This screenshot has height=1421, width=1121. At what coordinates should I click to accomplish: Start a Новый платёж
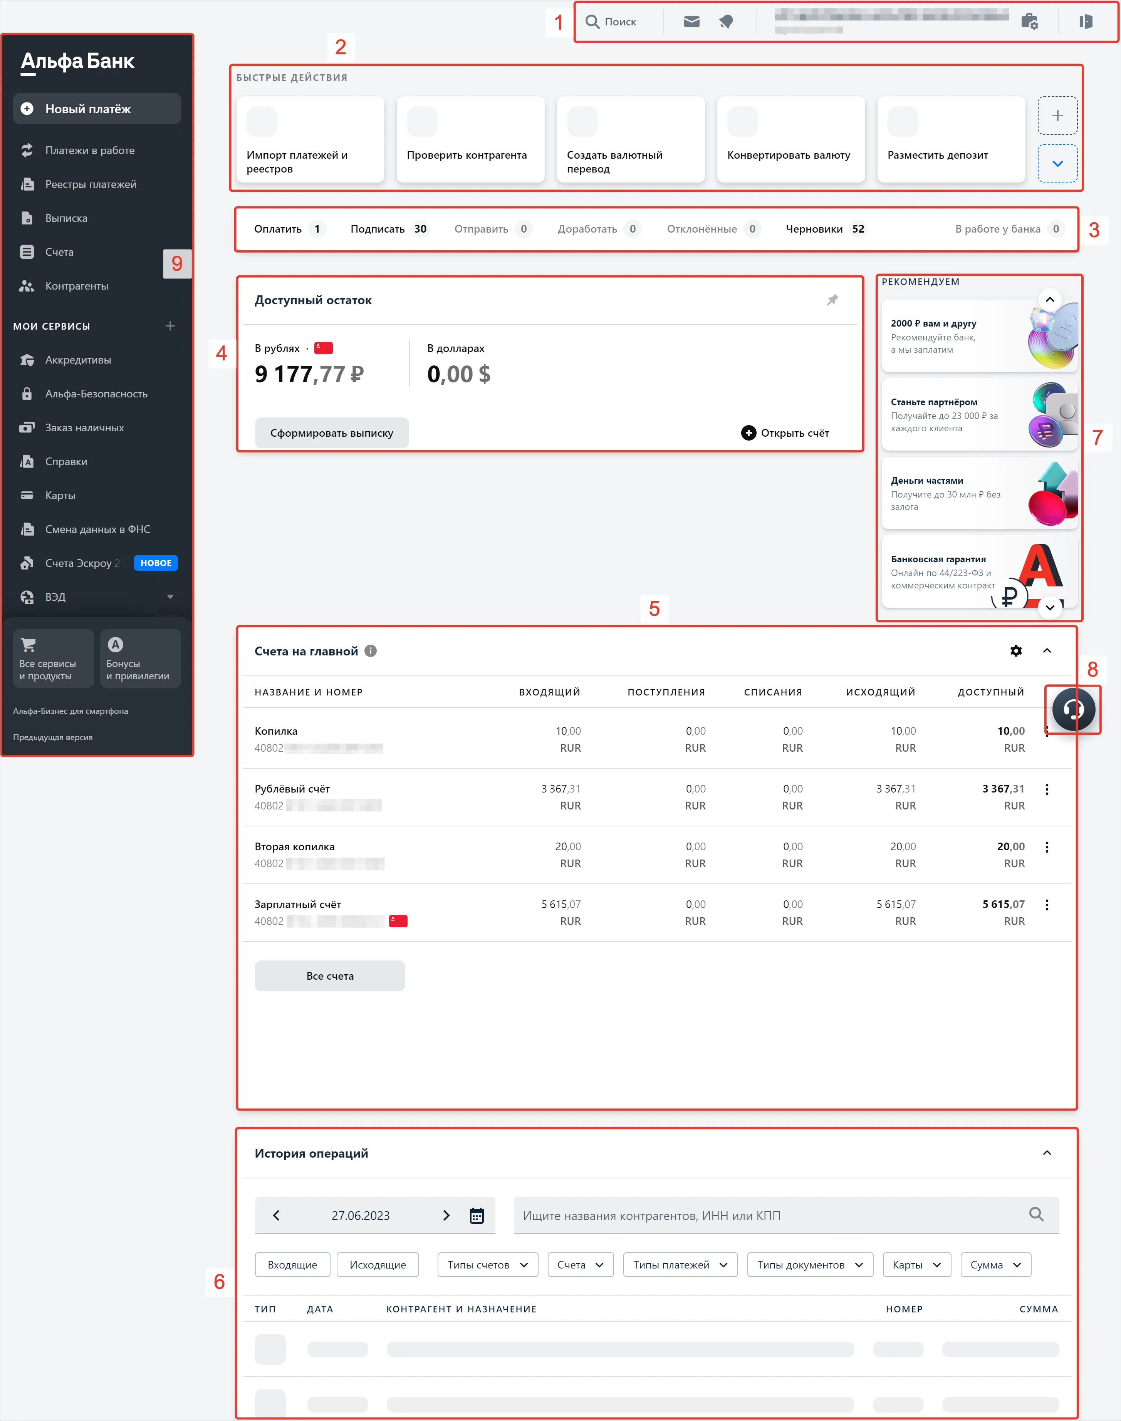pyautogui.click(x=97, y=109)
